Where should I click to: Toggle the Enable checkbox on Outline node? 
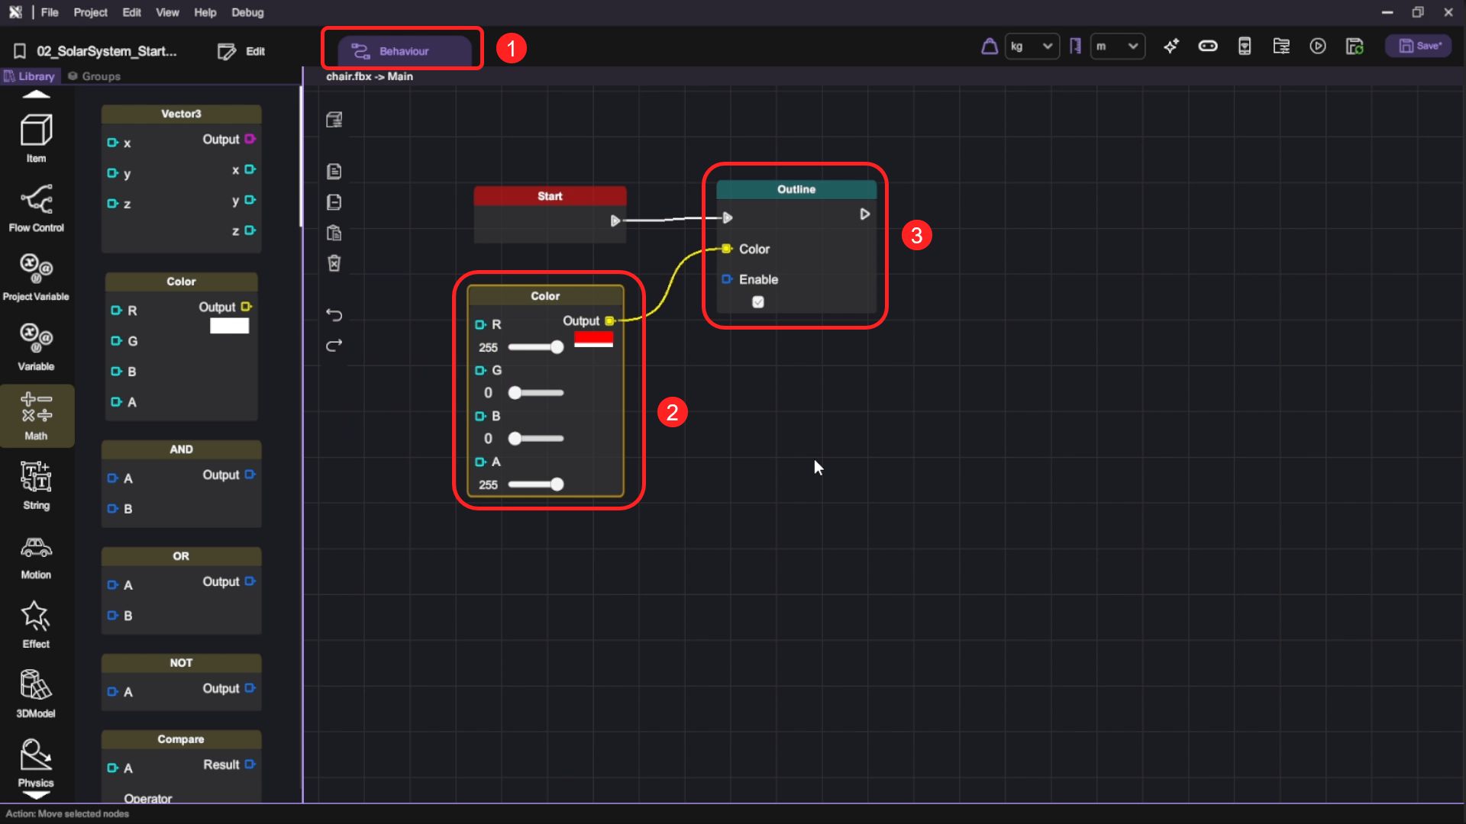pyautogui.click(x=758, y=302)
